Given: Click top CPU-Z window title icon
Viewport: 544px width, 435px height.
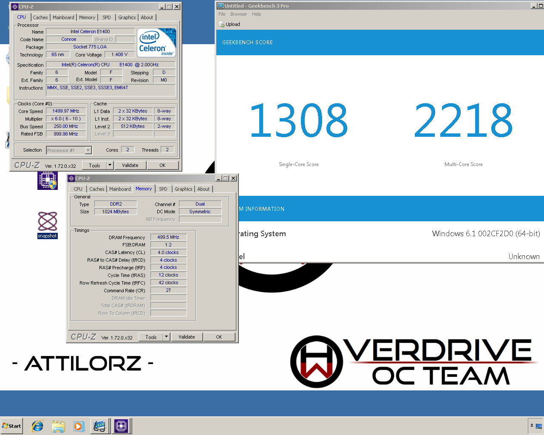Looking at the screenshot, I should tap(14, 7).
